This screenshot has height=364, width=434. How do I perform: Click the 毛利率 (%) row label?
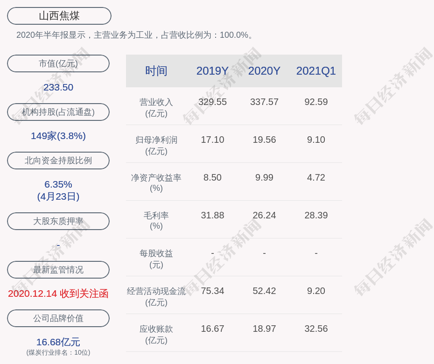(x=156, y=221)
